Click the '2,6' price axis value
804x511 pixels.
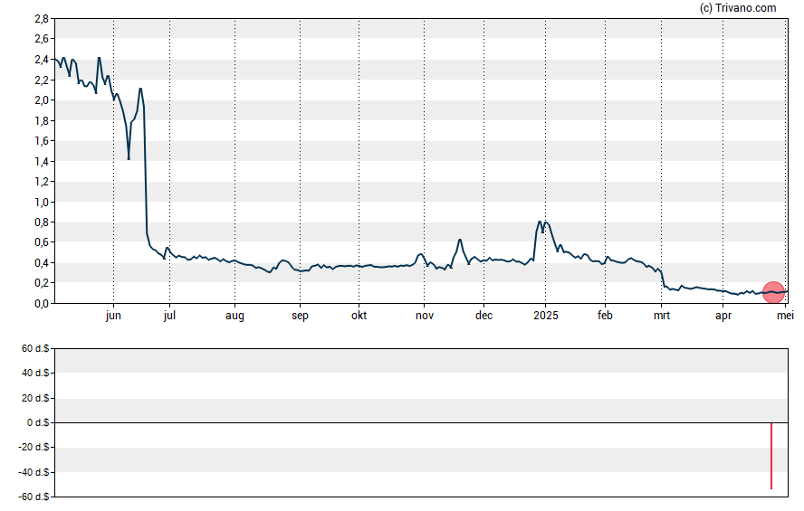(x=42, y=39)
